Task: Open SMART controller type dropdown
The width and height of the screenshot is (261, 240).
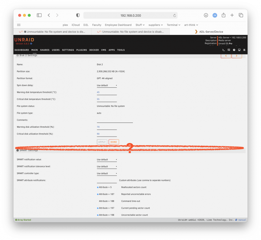Action: point(107,173)
